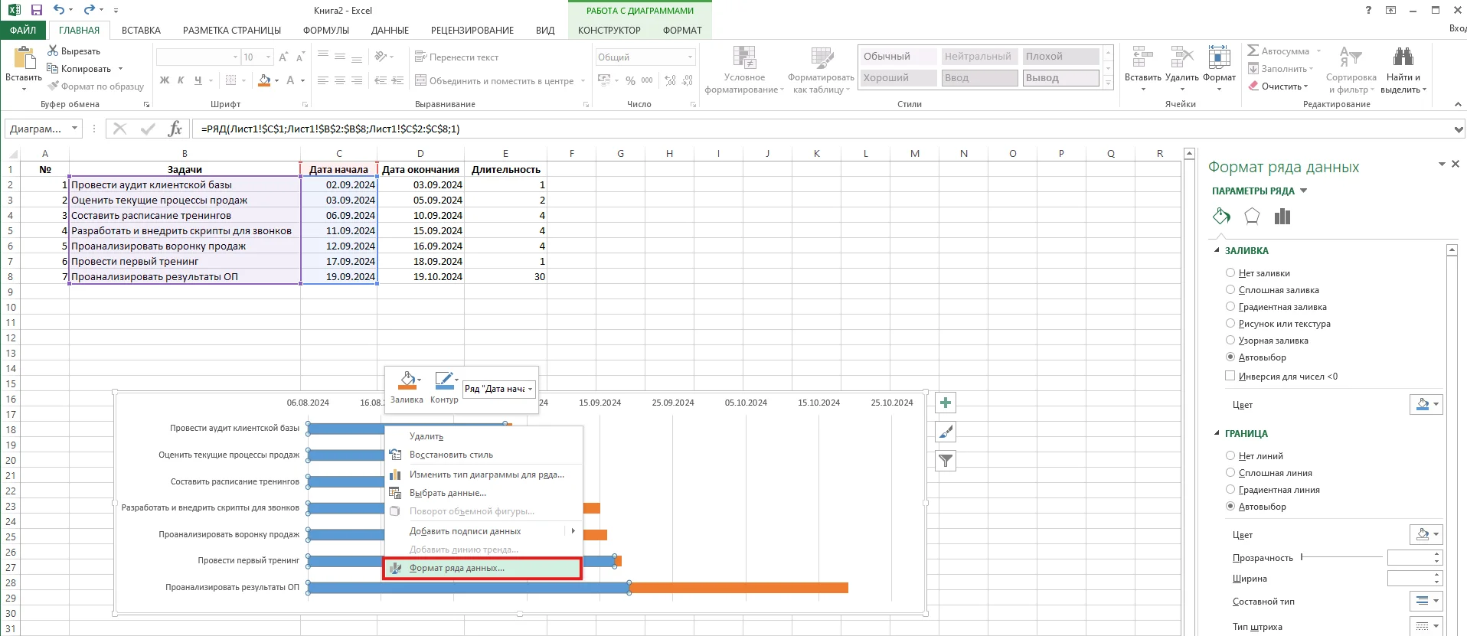Screen dimensions: 1467x636
Task: Click the insert function fx icon
Action: [175, 129]
